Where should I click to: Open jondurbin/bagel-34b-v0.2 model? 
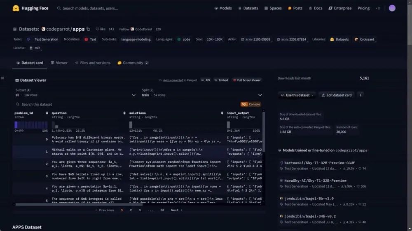(310, 216)
